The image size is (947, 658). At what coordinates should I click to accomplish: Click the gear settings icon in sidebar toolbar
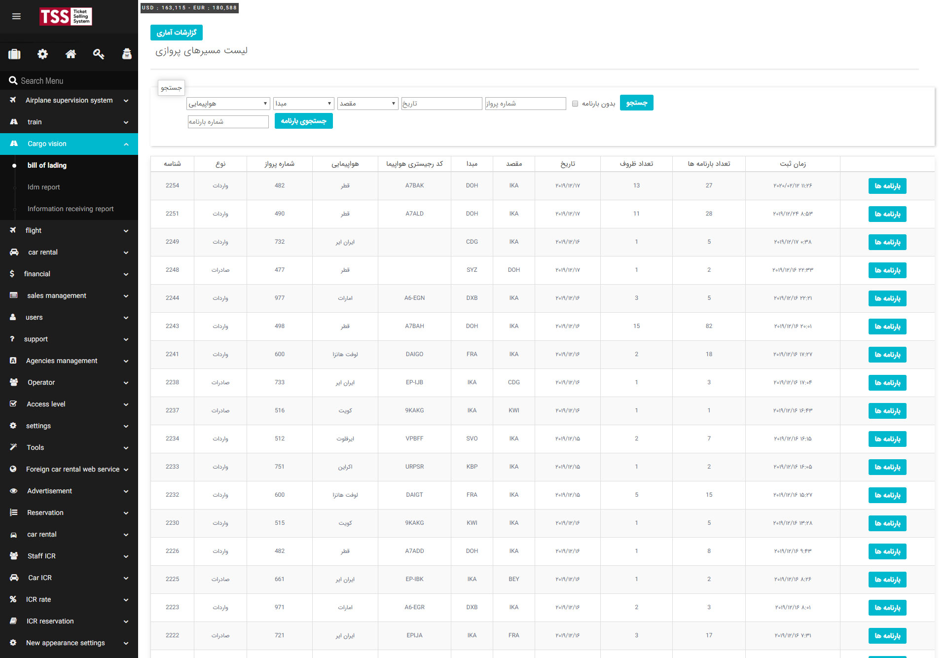[x=42, y=54]
